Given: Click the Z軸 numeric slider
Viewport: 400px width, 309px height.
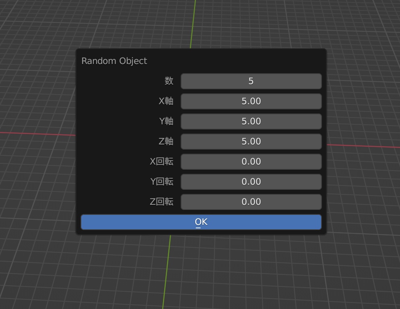Looking at the screenshot, I should coord(251,141).
